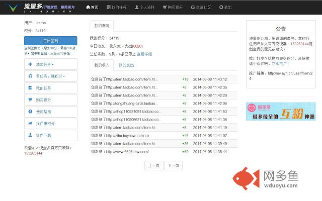
Task: Open 个人资料 in the top menu
Action: click(x=144, y=8)
